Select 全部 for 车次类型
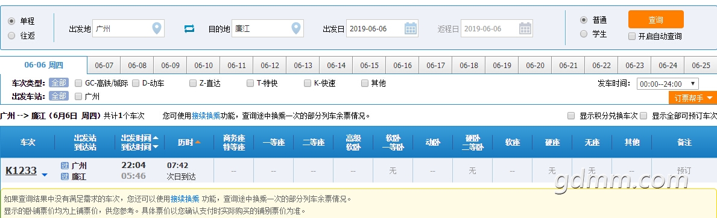Screen dimensions: 717x218 pyautogui.click(x=58, y=83)
